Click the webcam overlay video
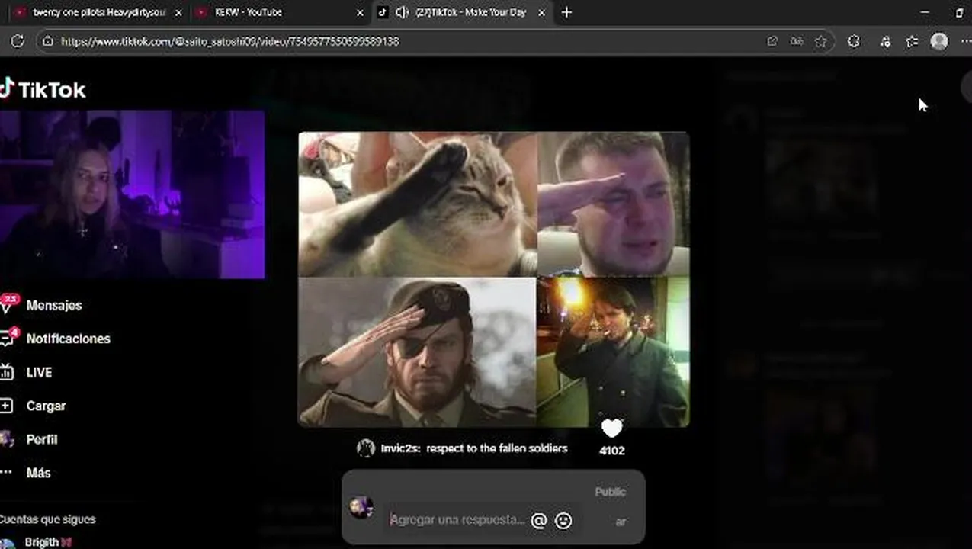Image resolution: width=972 pixels, height=549 pixels. (x=132, y=194)
